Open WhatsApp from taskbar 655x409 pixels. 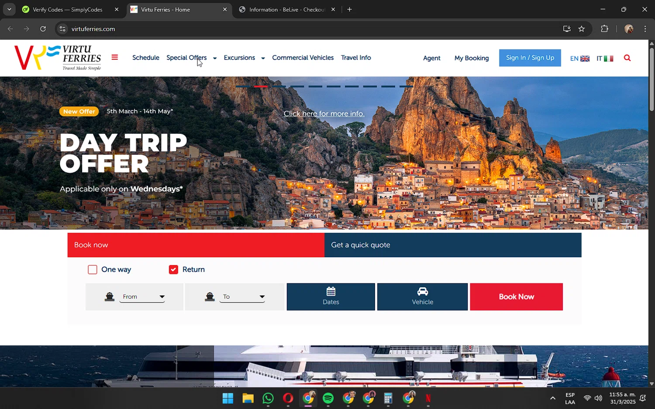pyautogui.click(x=268, y=399)
